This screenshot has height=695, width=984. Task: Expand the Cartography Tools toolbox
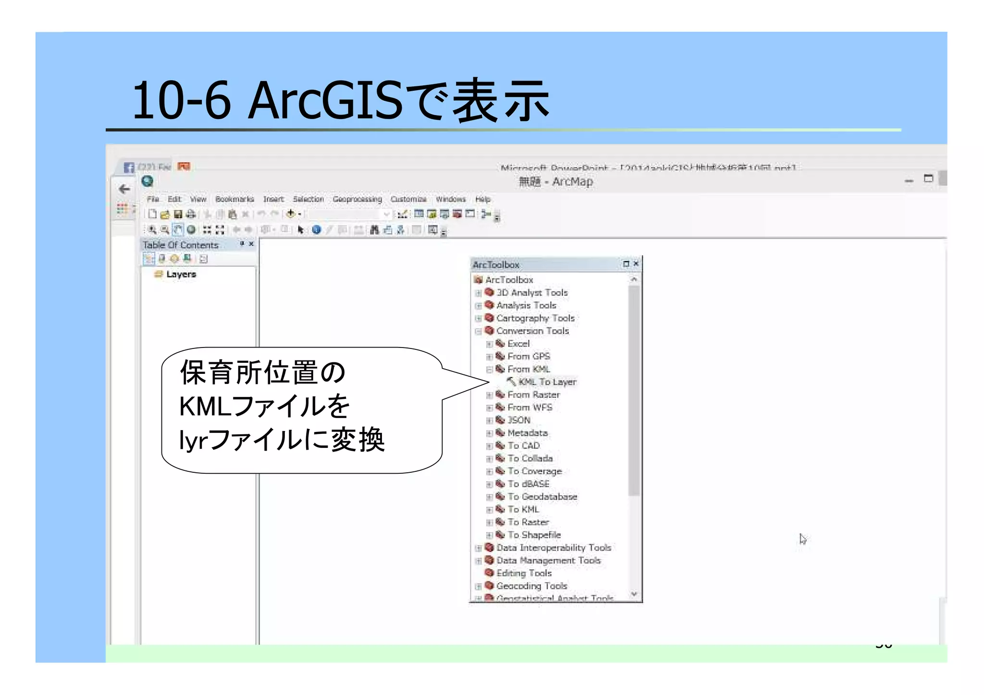click(x=478, y=319)
